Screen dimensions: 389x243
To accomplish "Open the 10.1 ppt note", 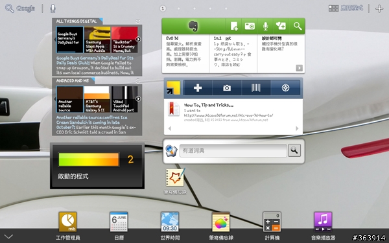I will (x=233, y=53).
